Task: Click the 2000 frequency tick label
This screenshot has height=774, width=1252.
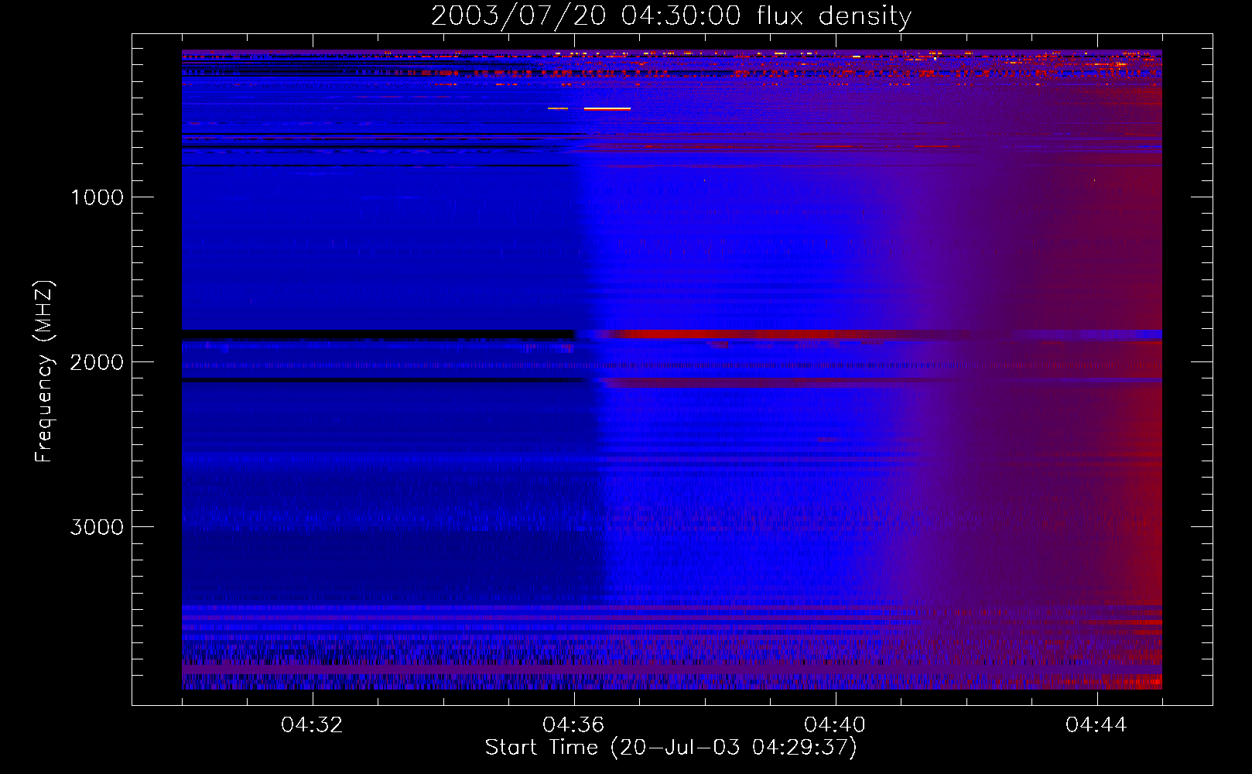Action: (97, 362)
